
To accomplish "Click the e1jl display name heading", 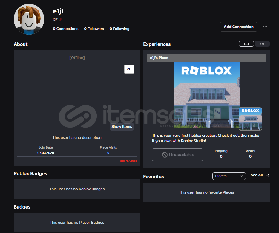I will [58, 11].
